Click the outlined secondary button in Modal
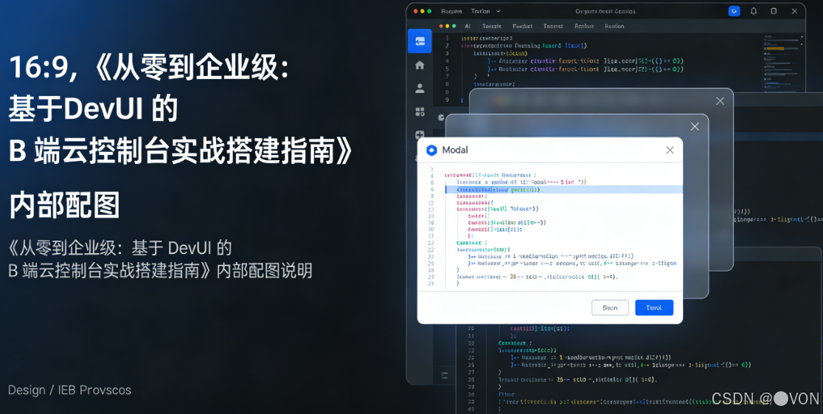823x414 pixels. point(610,307)
